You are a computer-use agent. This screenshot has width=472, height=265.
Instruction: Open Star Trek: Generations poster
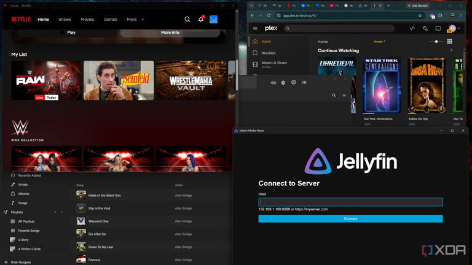coord(382,85)
